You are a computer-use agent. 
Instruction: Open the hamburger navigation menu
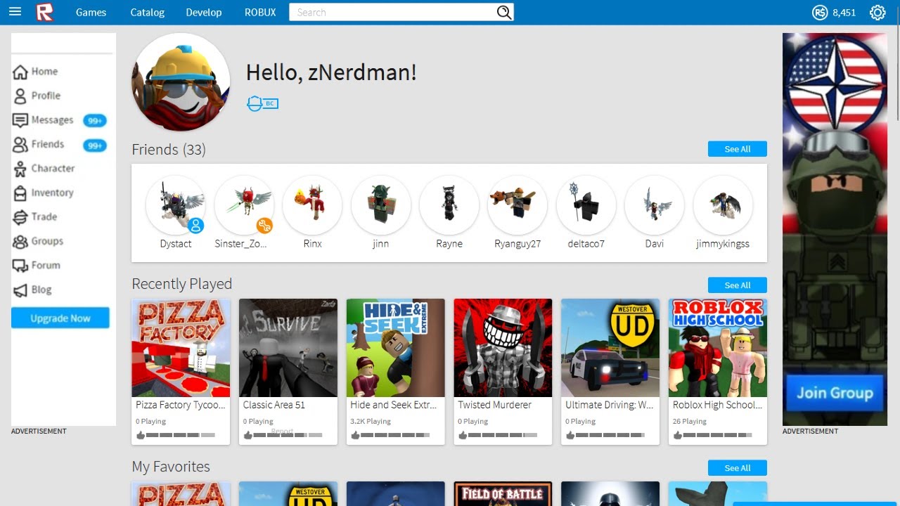pos(15,12)
